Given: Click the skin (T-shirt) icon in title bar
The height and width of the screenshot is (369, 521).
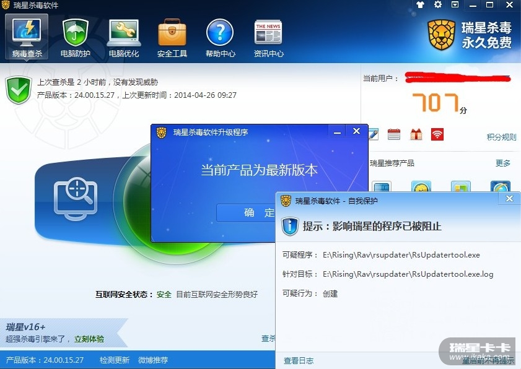Looking at the screenshot, I should pyautogui.click(x=420, y=5).
